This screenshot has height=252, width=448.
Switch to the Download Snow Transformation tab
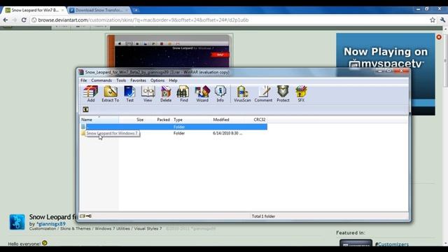tap(99, 10)
